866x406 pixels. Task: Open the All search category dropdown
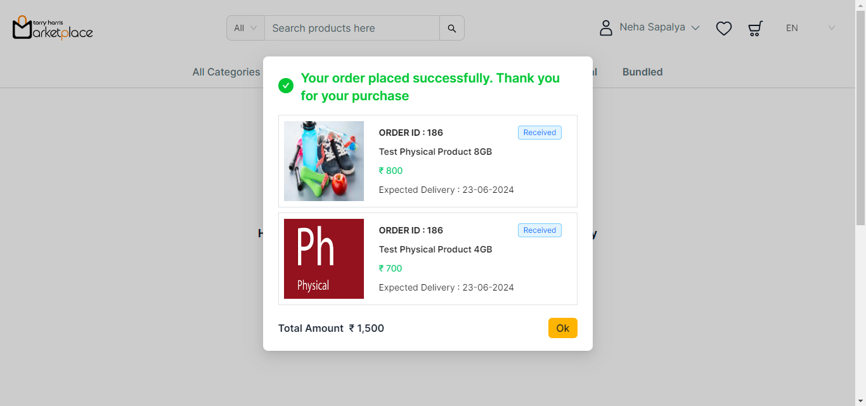click(x=245, y=28)
